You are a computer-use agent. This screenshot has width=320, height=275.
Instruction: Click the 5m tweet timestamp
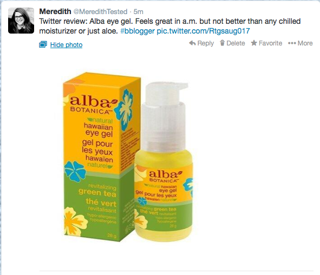139,11
